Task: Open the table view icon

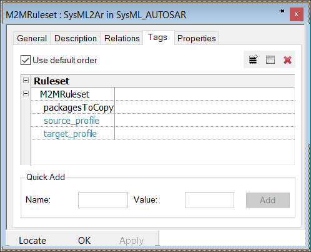Action: coord(270,60)
